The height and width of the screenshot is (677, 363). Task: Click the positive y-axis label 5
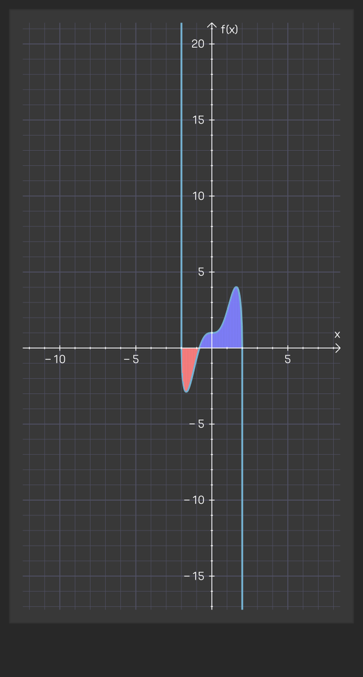pos(202,272)
